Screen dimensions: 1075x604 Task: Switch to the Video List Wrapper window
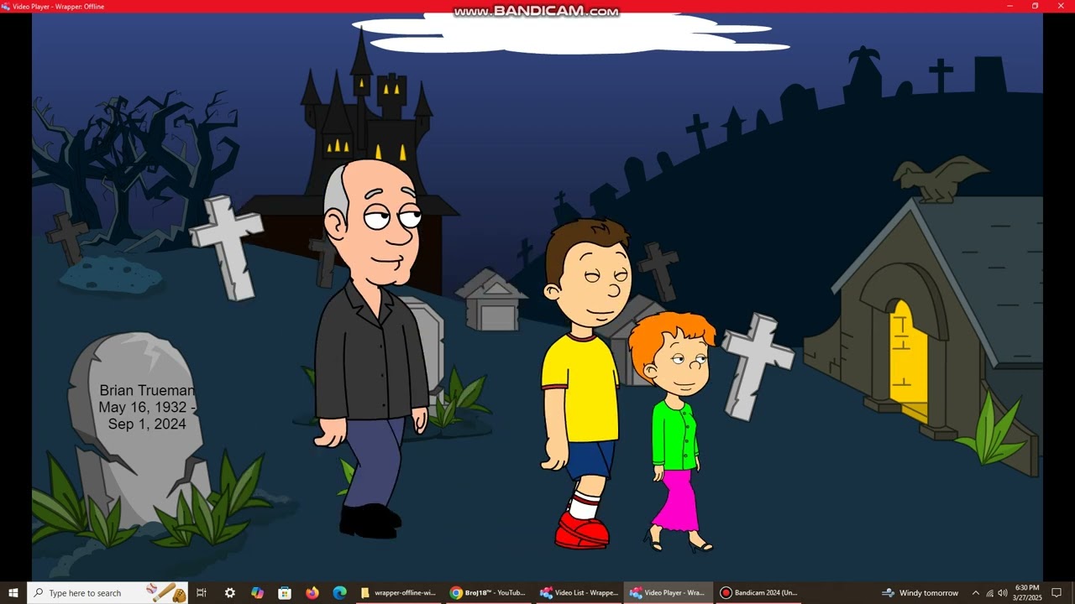pos(579,593)
